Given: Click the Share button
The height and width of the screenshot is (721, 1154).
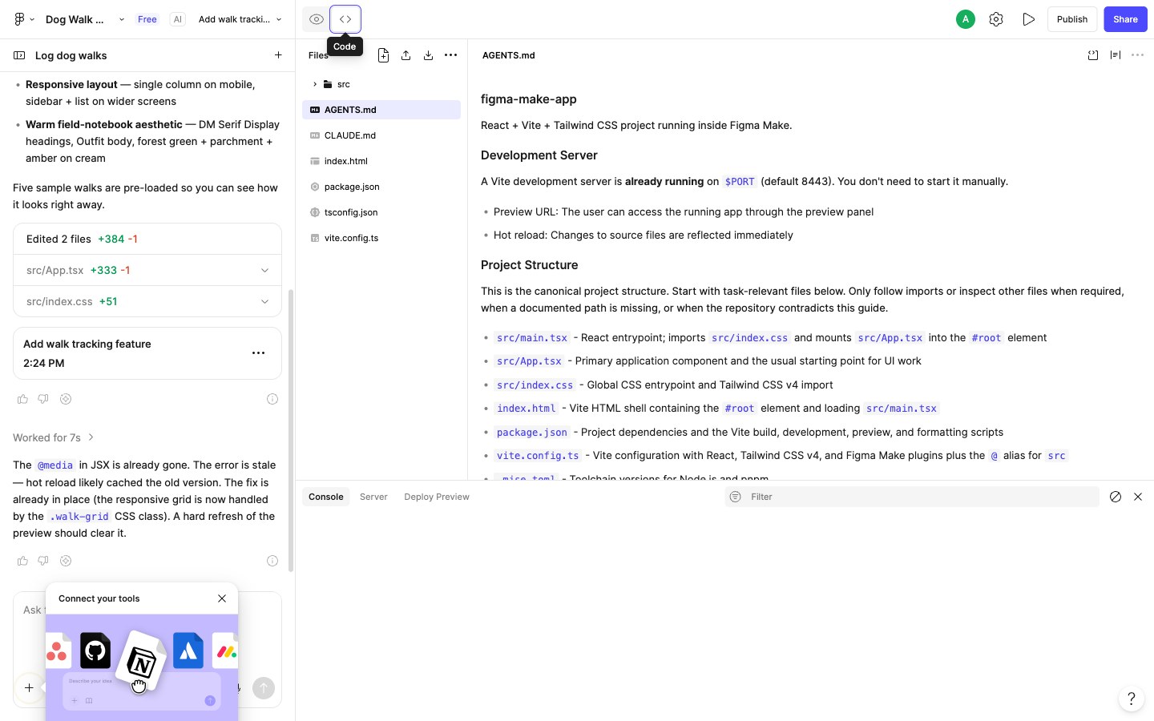Looking at the screenshot, I should (x=1125, y=19).
